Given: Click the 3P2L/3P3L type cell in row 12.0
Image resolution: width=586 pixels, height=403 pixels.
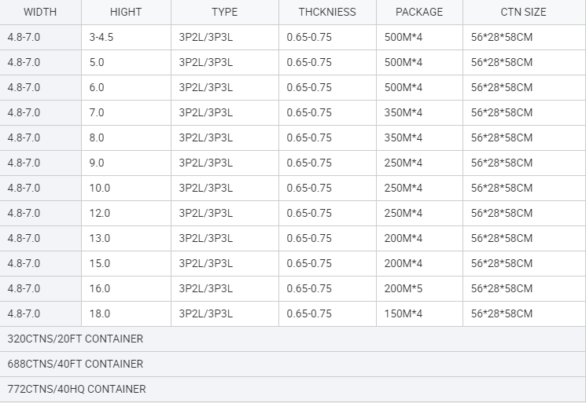Looking at the screenshot, I should click(x=225, y=213).
